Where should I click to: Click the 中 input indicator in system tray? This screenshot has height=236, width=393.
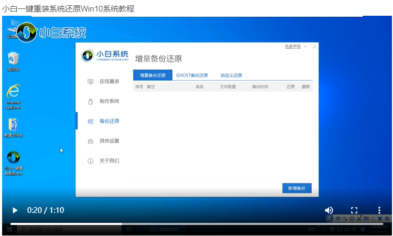pyautogui.click(x=354, y=229)
